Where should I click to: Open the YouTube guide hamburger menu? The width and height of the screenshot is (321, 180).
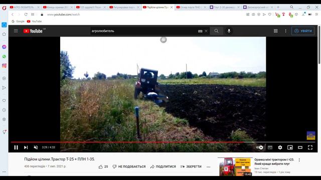tap(16, 31)
